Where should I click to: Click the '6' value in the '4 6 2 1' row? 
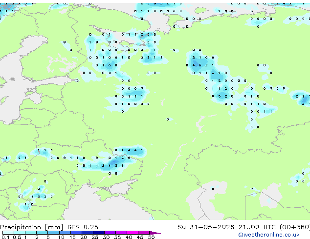point(200,65)
